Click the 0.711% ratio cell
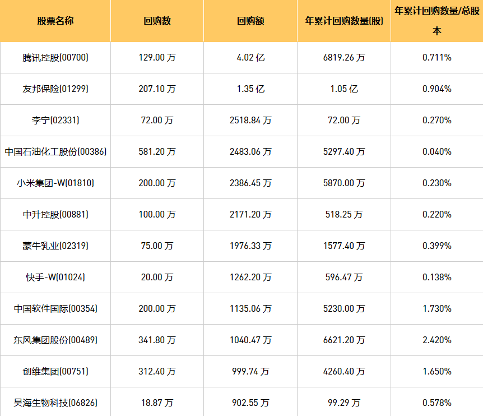Screen dimensions: 483x416 [437, 58]
